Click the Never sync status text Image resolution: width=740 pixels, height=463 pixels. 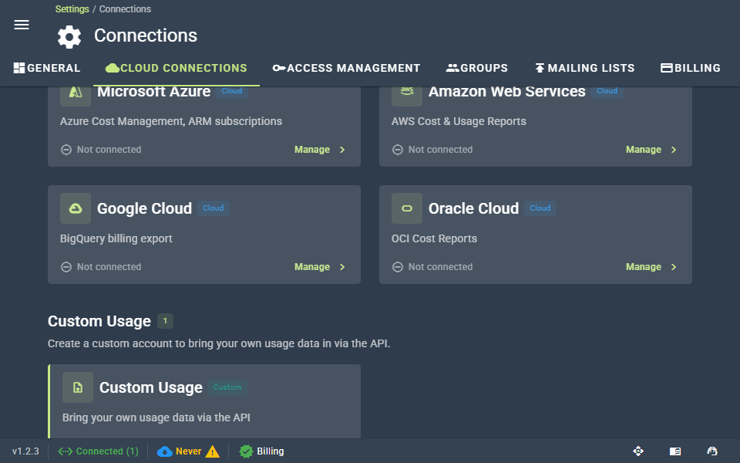[188, 451]
